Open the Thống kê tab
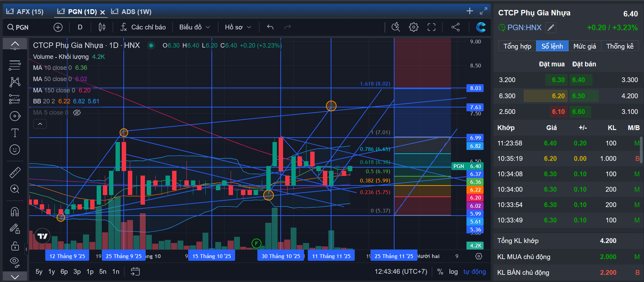 pyautogui.click(x=620, y=46)
